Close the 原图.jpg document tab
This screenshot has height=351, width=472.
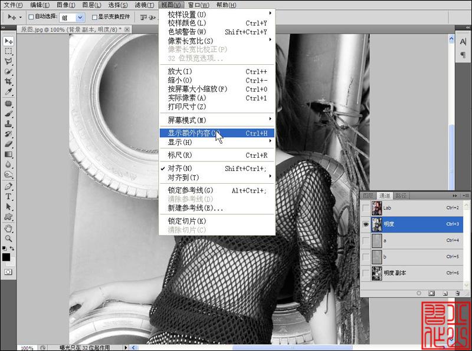127,29
